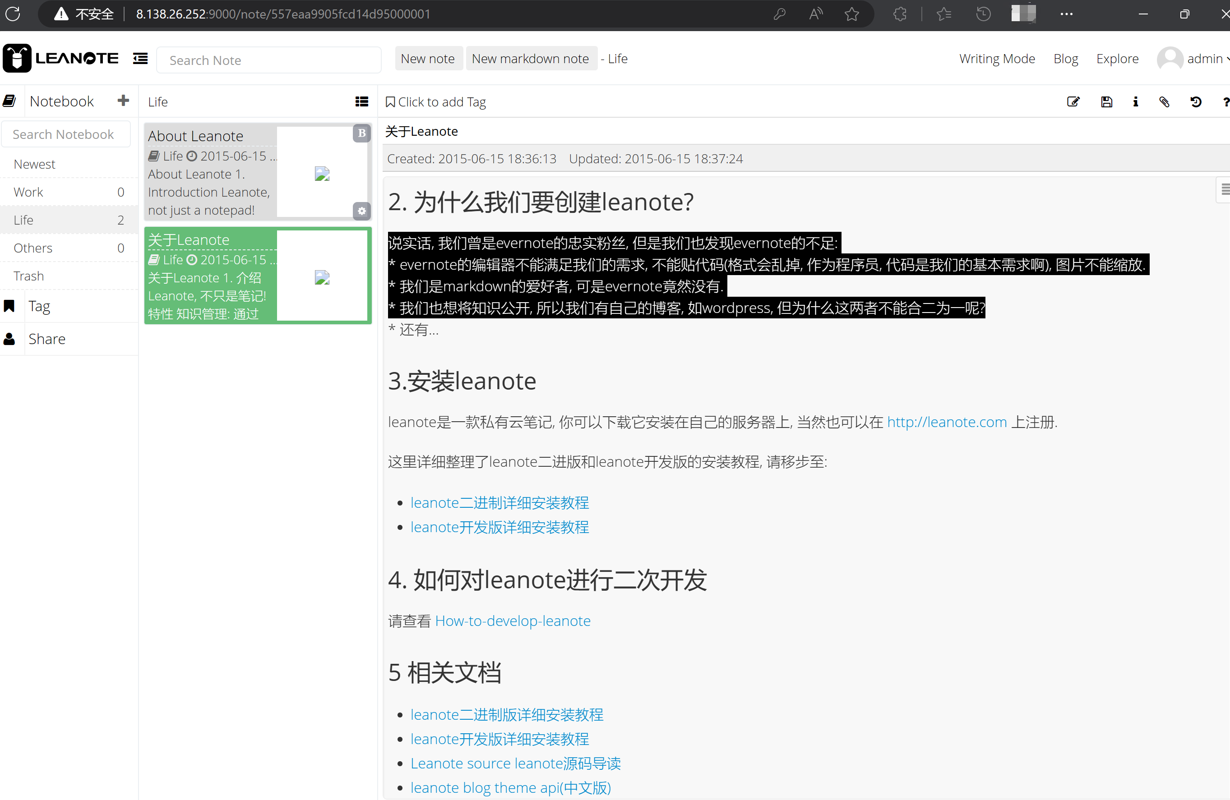Click heading 3.安装leanote
This screenshot has width=1230, height=800.
pos(462,381)
